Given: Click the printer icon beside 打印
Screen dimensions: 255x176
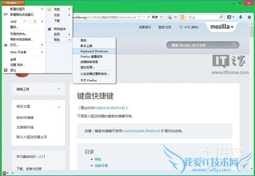Looking at the screenshot, I should (x=6, y=45).
